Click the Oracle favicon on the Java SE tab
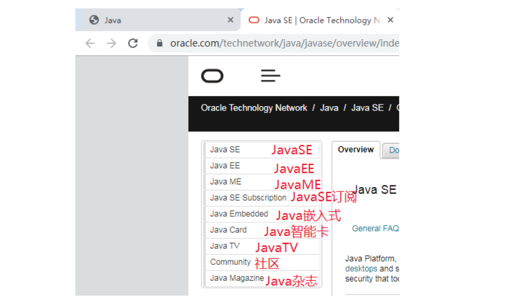521x299 pixels. pyautogui.click(x=254, y=20)
